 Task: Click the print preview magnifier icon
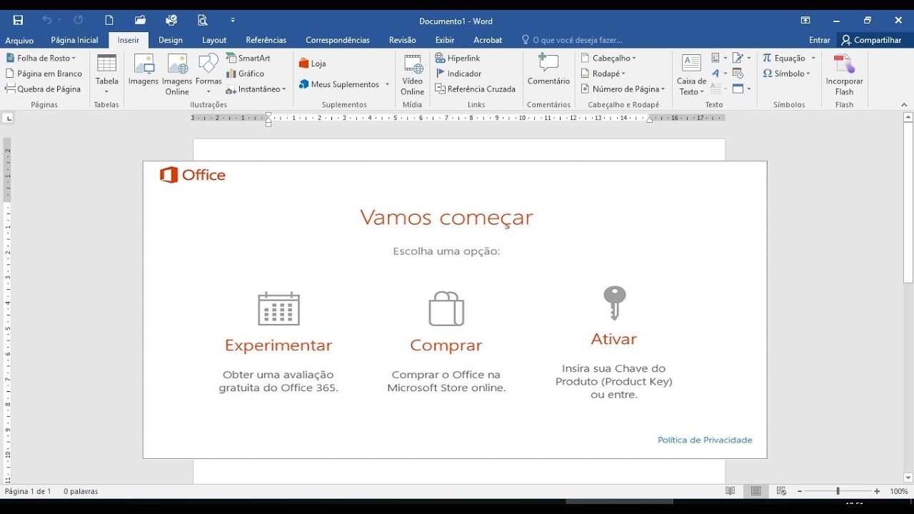(203, 20)
